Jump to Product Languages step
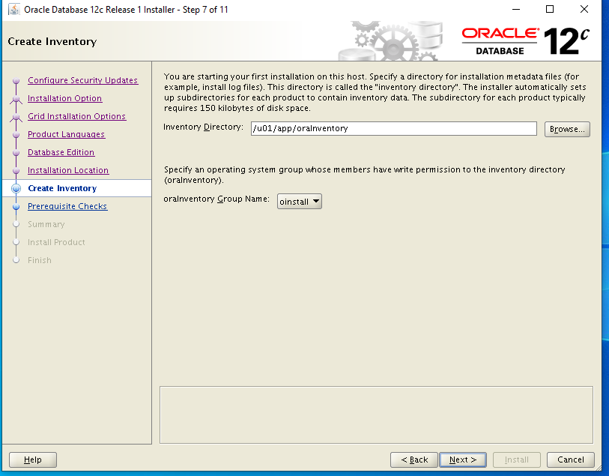 (x=67, y=134)
